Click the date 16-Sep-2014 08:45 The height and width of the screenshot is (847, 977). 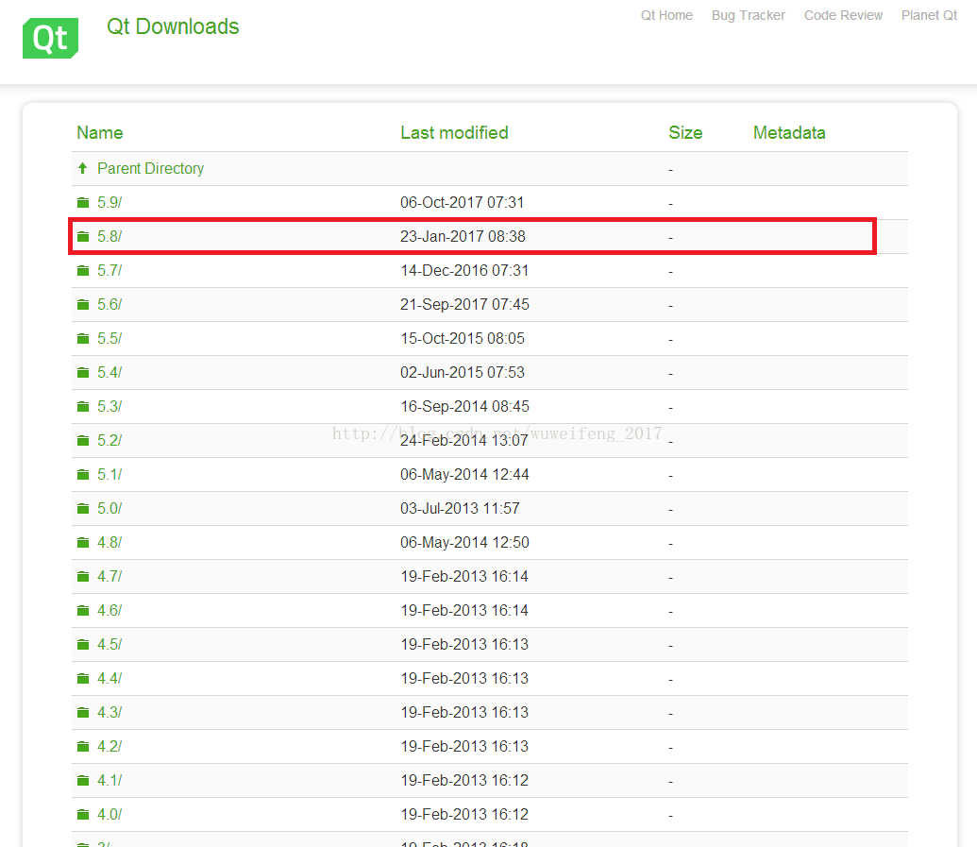coord(464,406)
